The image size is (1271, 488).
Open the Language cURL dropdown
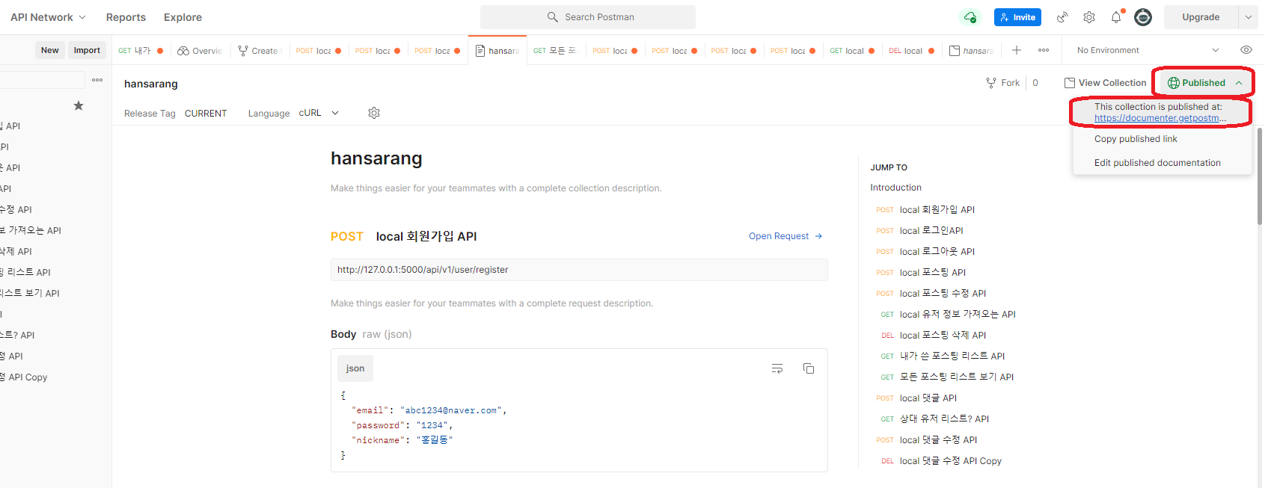[x=319, y=113]
